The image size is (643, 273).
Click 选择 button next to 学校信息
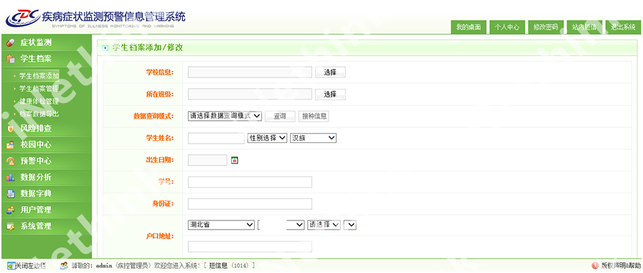330,72
